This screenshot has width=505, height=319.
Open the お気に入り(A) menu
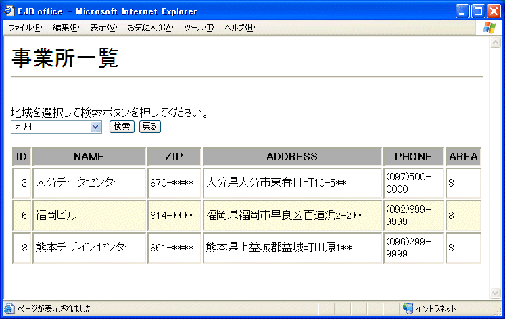(x=150, y=28)
